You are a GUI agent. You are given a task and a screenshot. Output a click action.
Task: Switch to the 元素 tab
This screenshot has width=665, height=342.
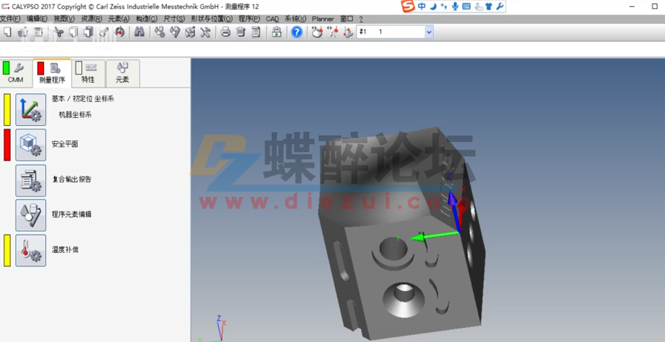pos(123,73)
